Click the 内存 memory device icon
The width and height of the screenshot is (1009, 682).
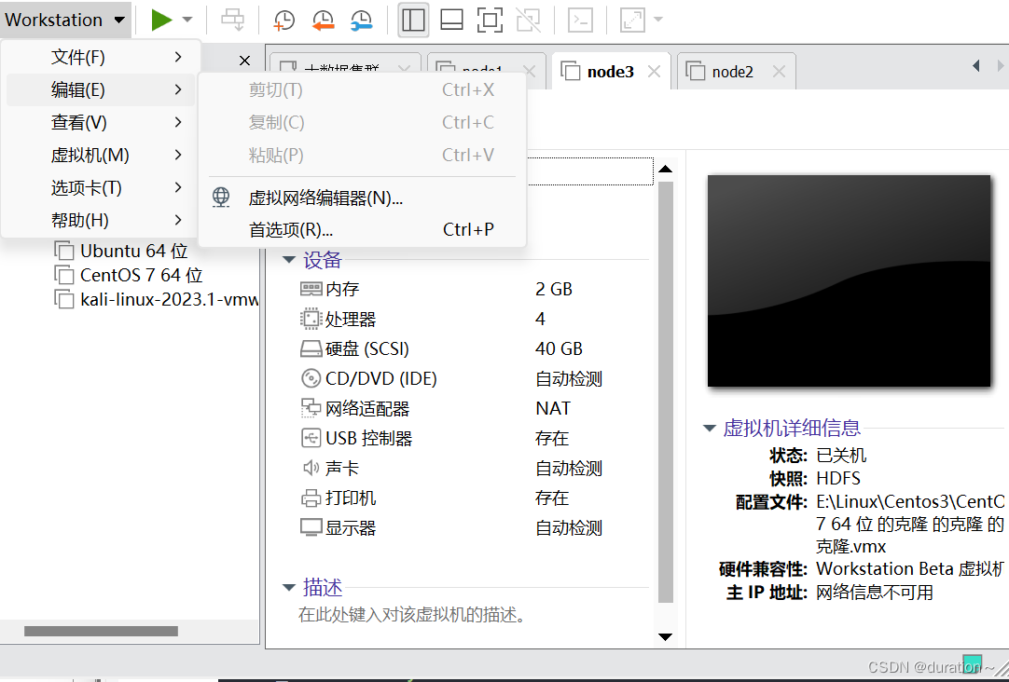click(312, 289)
